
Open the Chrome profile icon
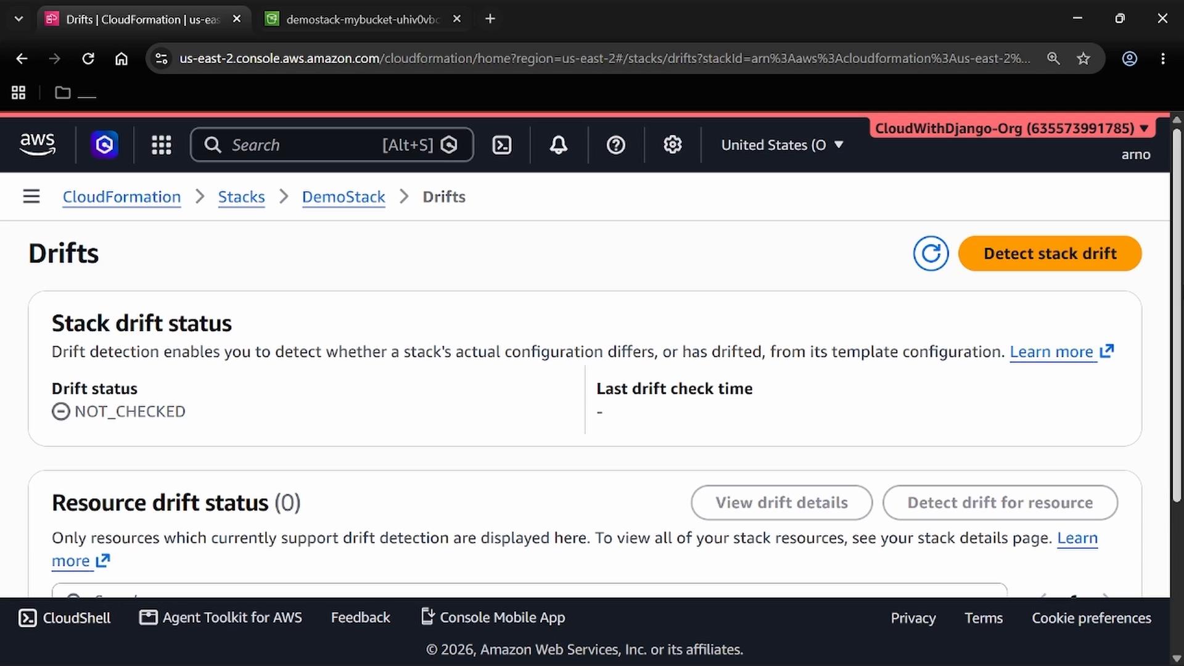click(1130, 59)
